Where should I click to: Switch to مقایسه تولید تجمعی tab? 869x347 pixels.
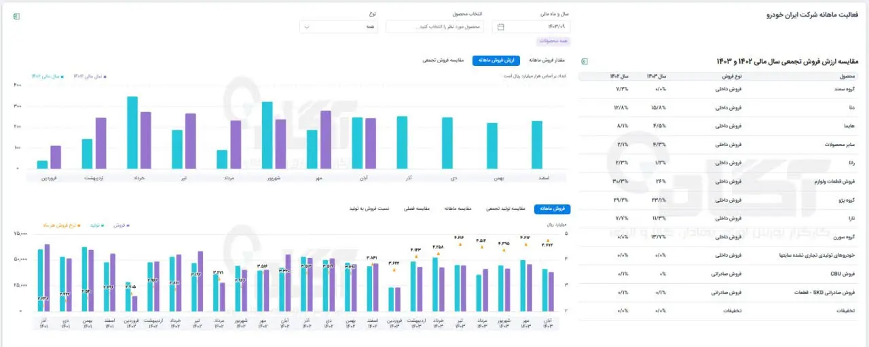(x=506, y=208)
